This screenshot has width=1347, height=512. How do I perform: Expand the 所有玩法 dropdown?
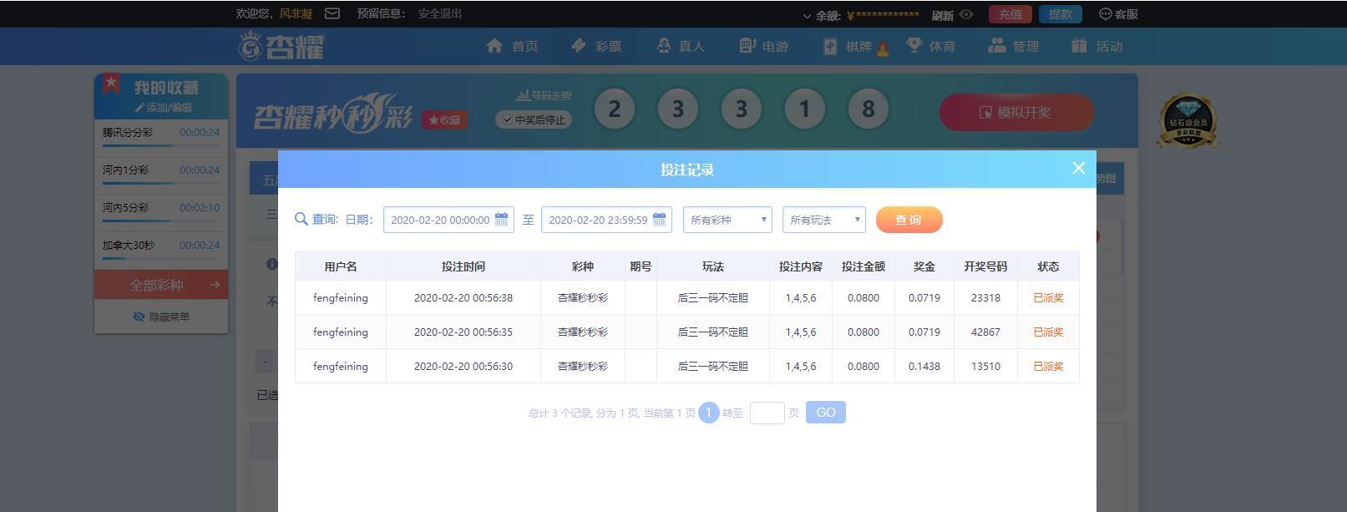(823, 220)
